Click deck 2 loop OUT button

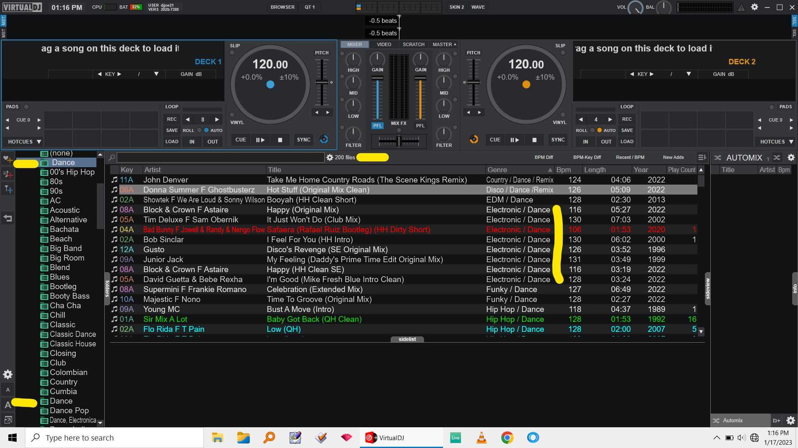(x=606, y=142)
